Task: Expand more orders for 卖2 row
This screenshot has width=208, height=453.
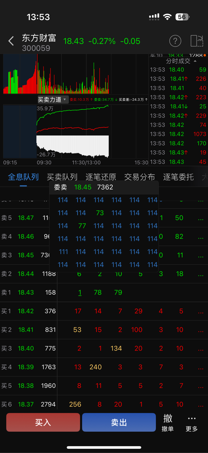Action: click(201, 274)
